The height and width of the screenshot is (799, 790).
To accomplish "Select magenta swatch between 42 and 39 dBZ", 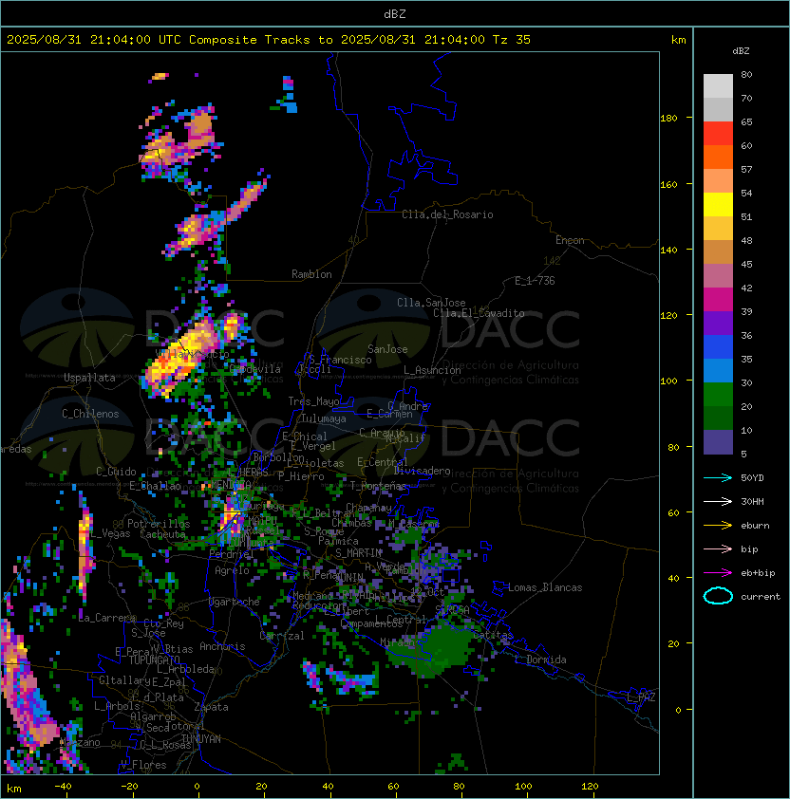I will pyautogui.click(x=718, y=300).
